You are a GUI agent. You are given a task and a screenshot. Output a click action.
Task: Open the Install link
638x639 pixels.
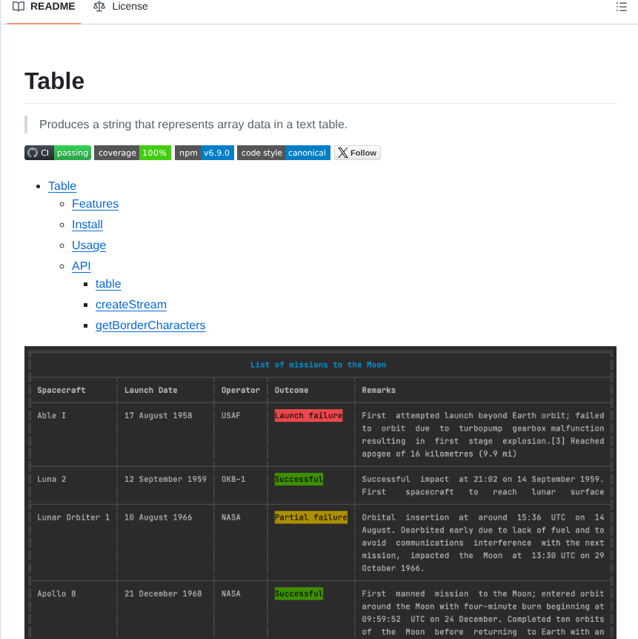click(87, 225)
